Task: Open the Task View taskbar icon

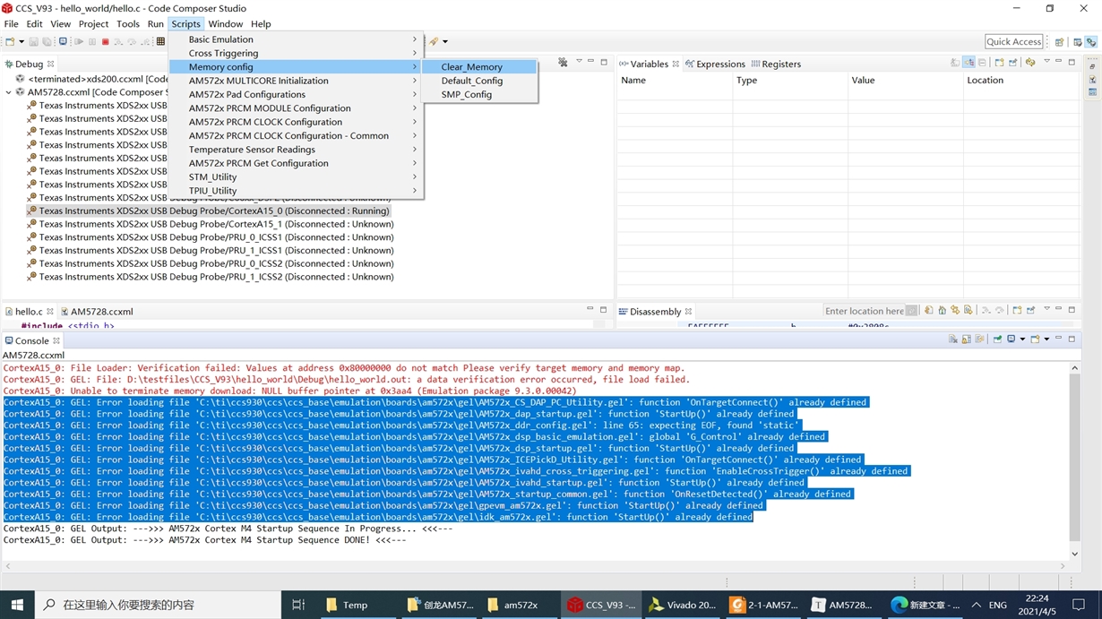Action: click(299, 605)
